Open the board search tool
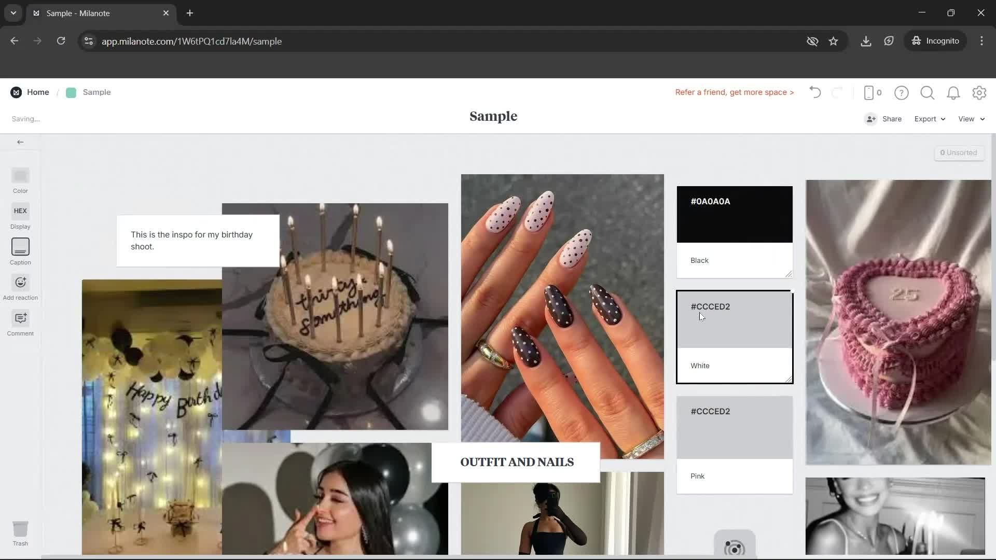Image resolution: width=996 pixels, height=560 pixels. (x=927, y=93)
